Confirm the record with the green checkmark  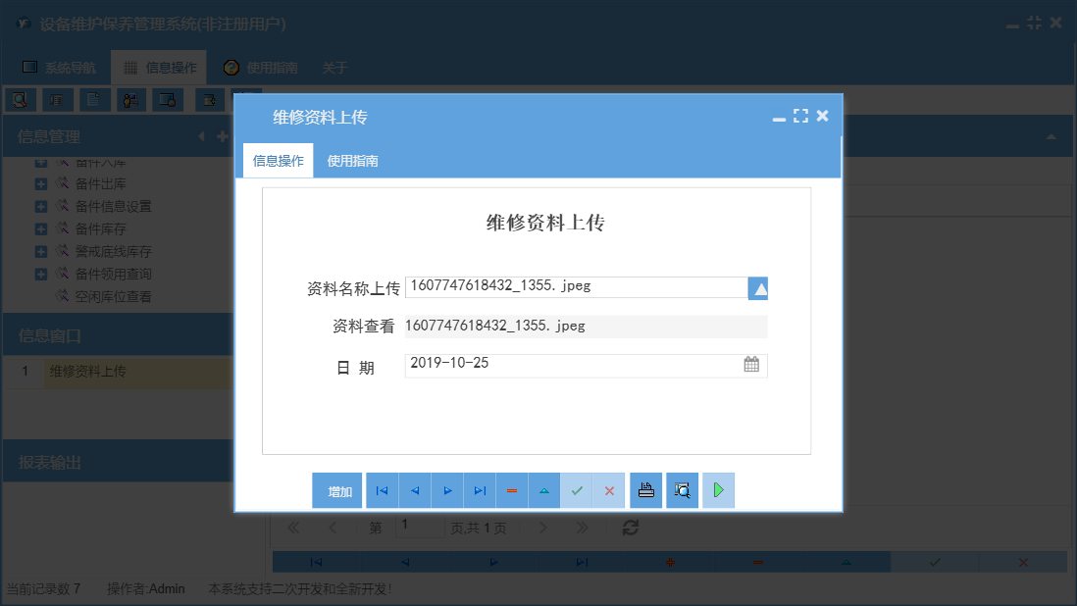tap(577, 489)
